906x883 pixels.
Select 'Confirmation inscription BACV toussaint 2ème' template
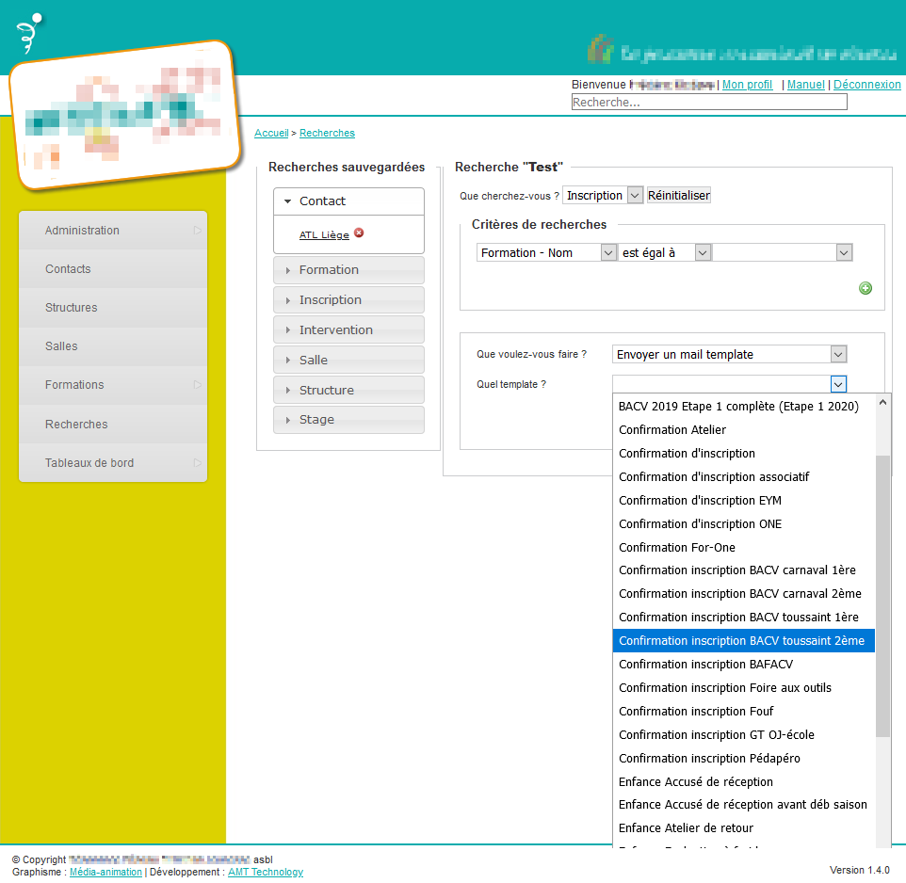pos(743,641)
